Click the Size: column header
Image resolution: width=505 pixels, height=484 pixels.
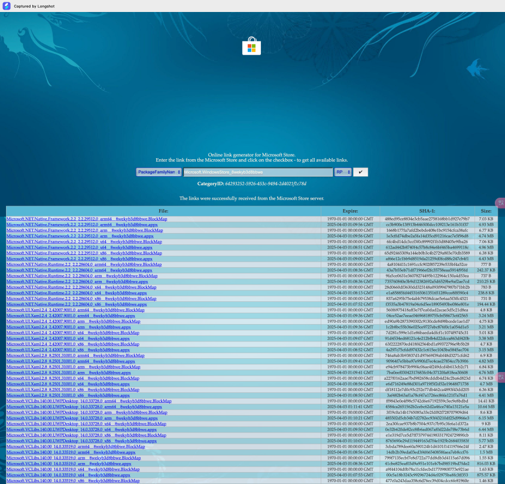486,211
